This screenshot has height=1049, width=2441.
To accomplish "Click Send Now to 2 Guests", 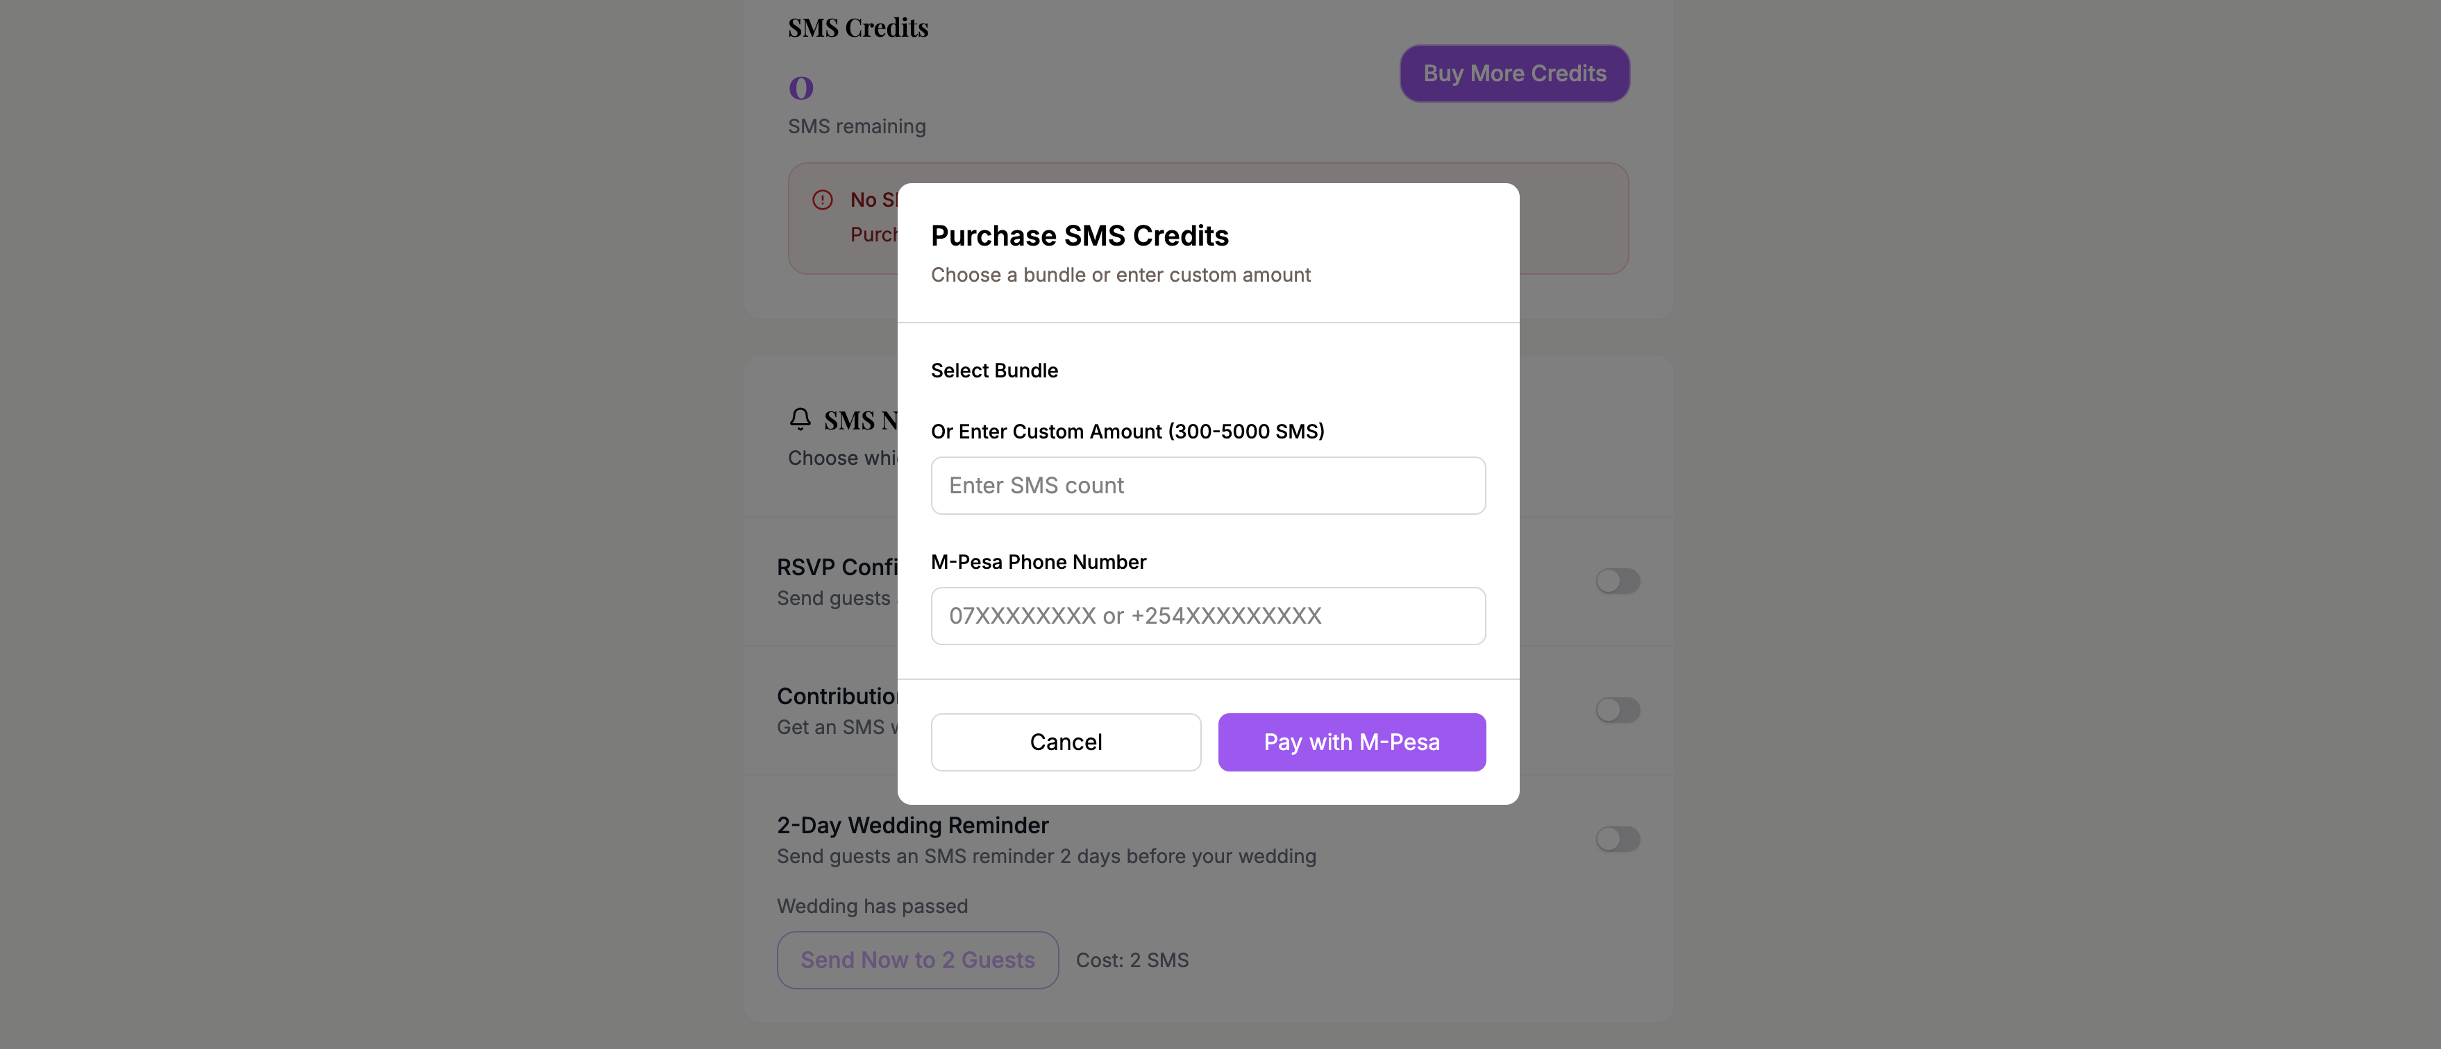I will pos(916,959).
